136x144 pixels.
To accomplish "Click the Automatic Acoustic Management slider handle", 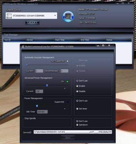I will click(27, 65).
